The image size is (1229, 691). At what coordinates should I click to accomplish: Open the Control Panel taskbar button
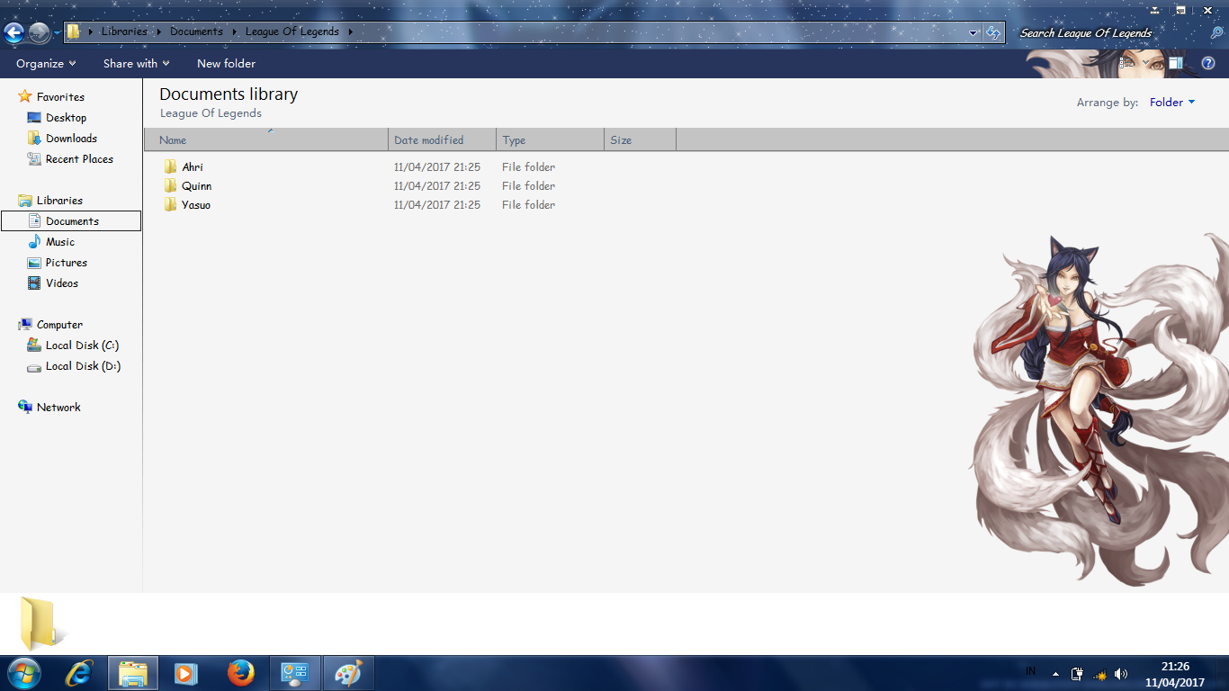point(295,673)
